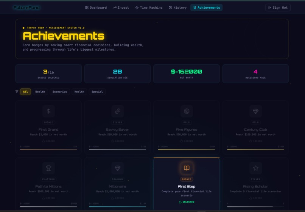Click the Five Figures progress bar

pos(187,149)
